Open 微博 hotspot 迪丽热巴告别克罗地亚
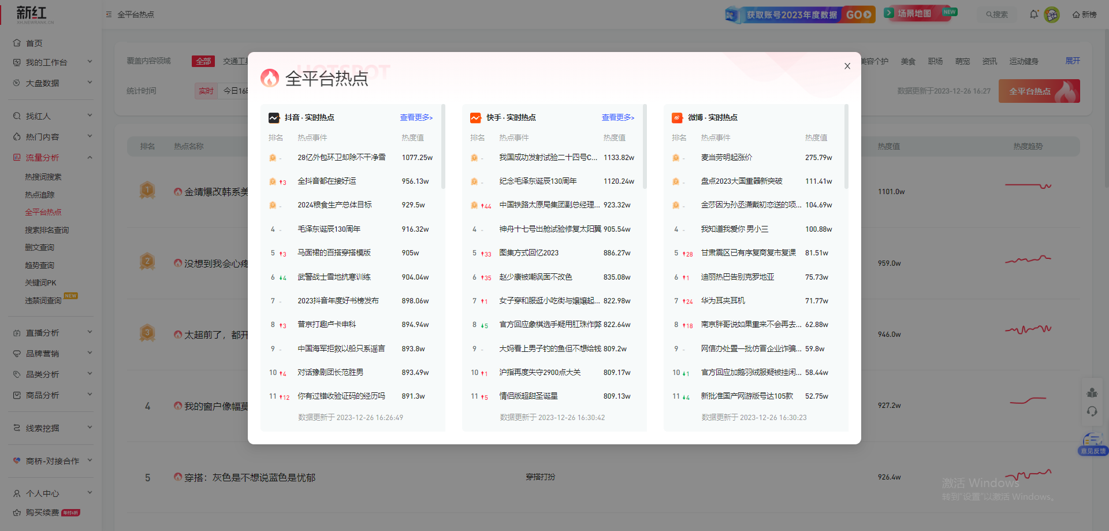This screenshot has width=1109, height=531. pyautogui.click(x=737, y=277)
